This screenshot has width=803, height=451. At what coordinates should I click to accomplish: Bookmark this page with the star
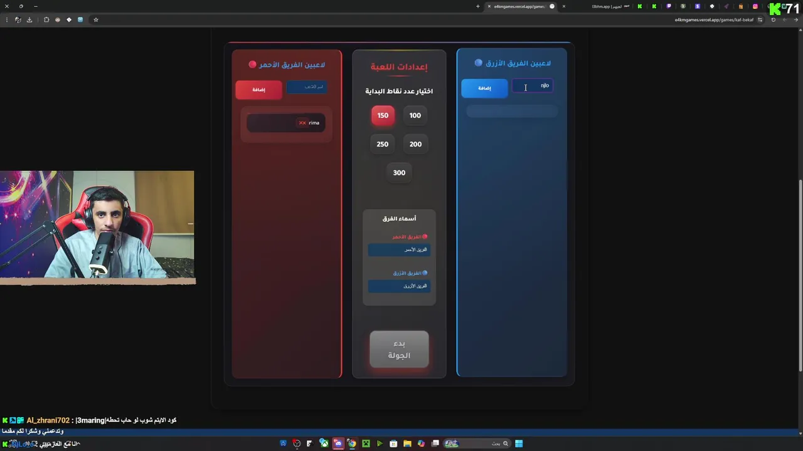click(x=96, y=20)
